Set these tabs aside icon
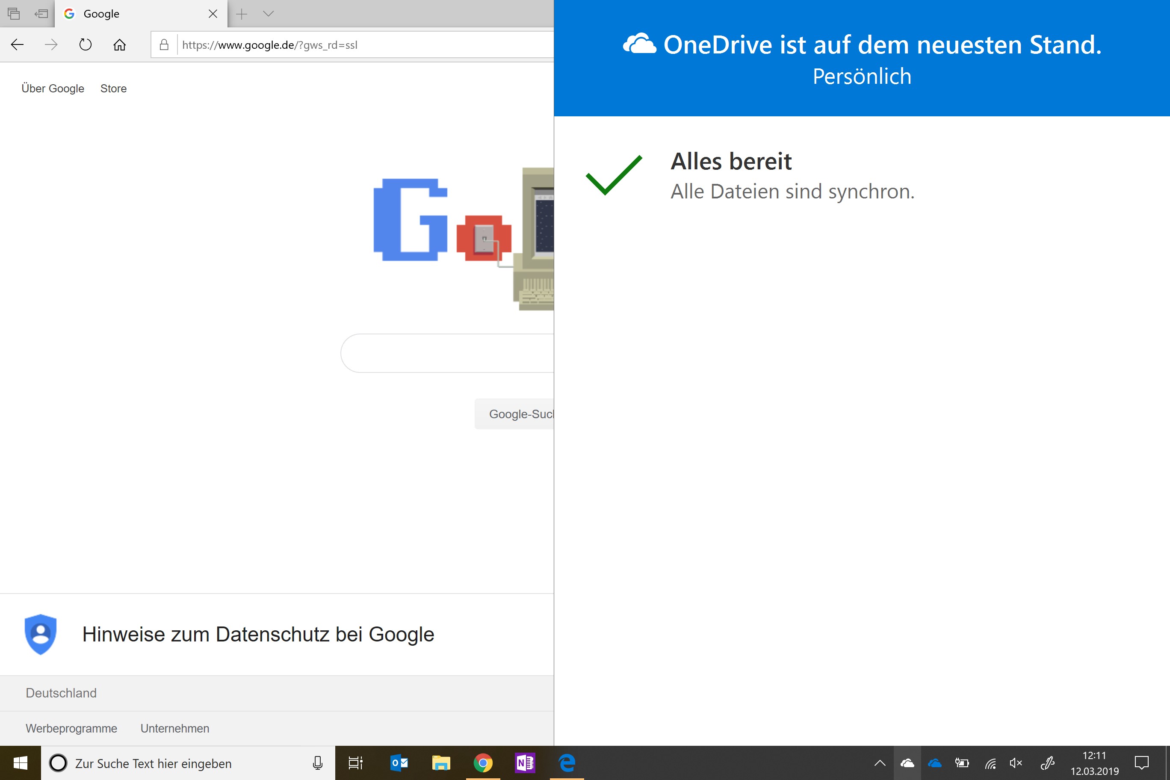 41,13
